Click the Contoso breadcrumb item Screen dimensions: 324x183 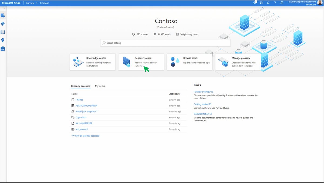pos(45,3)
